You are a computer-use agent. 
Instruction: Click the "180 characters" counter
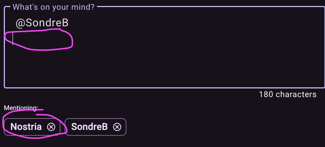click(x=287, y=94)
